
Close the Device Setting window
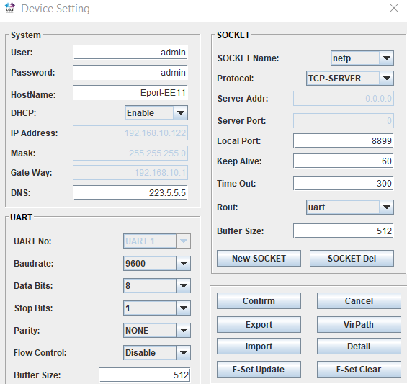click(394, 8)
